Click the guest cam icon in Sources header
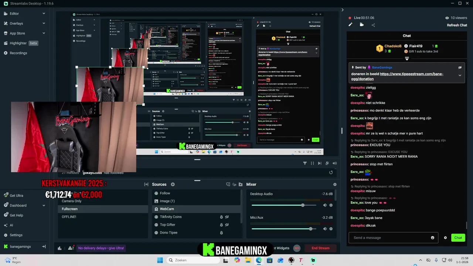 tap(234, 184)
